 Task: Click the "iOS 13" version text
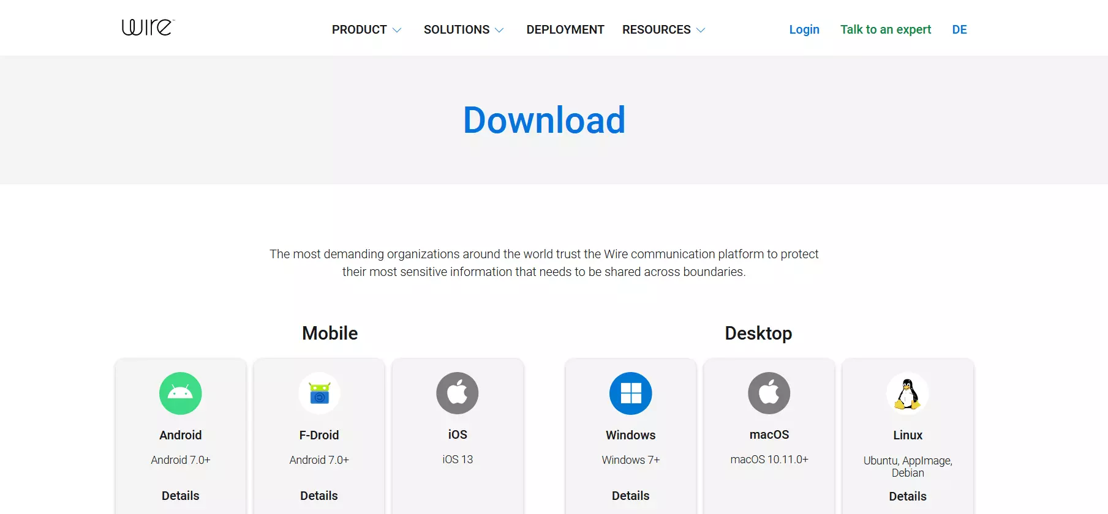point(458,460)
